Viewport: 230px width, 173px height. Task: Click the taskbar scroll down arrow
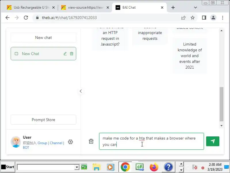pyautogui.click(x=181, y=170)
